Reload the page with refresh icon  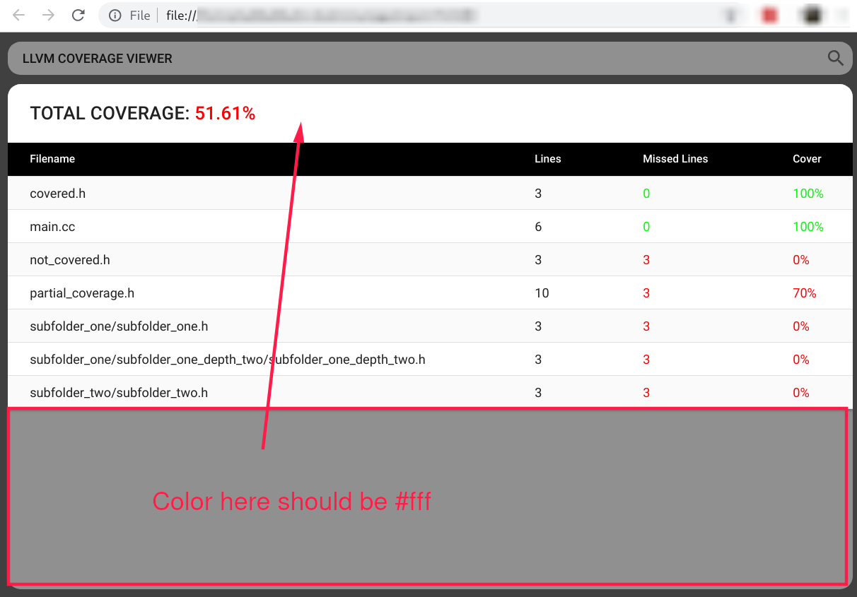78,15
